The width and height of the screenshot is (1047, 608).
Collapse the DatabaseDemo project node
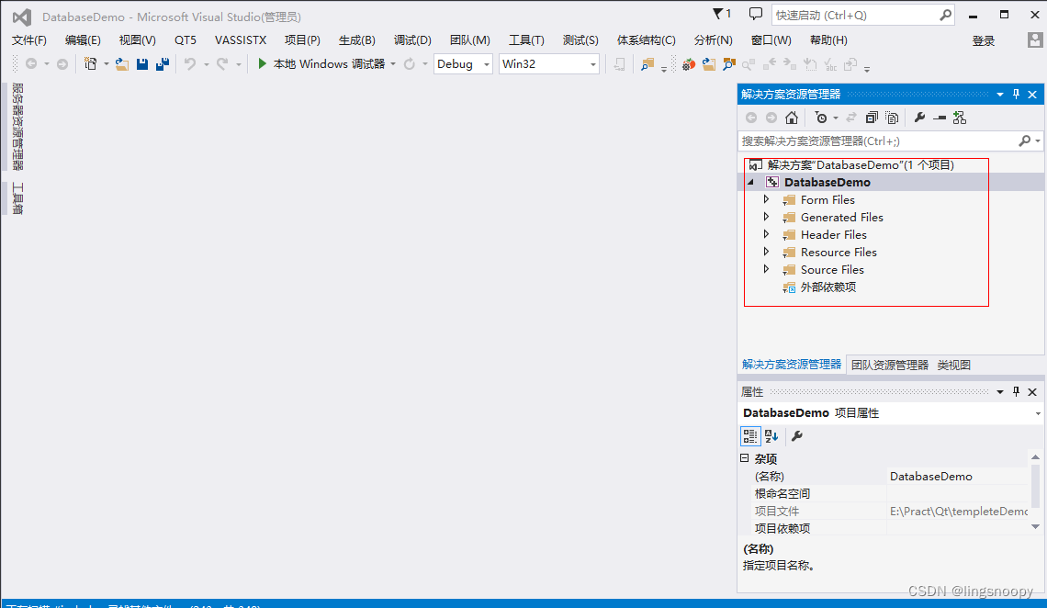click(750, 182)
